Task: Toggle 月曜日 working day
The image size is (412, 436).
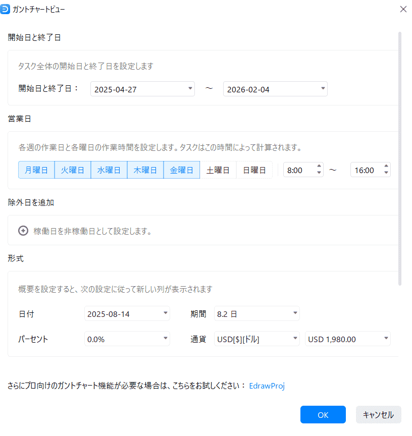Action: click(x=36, y=170)
